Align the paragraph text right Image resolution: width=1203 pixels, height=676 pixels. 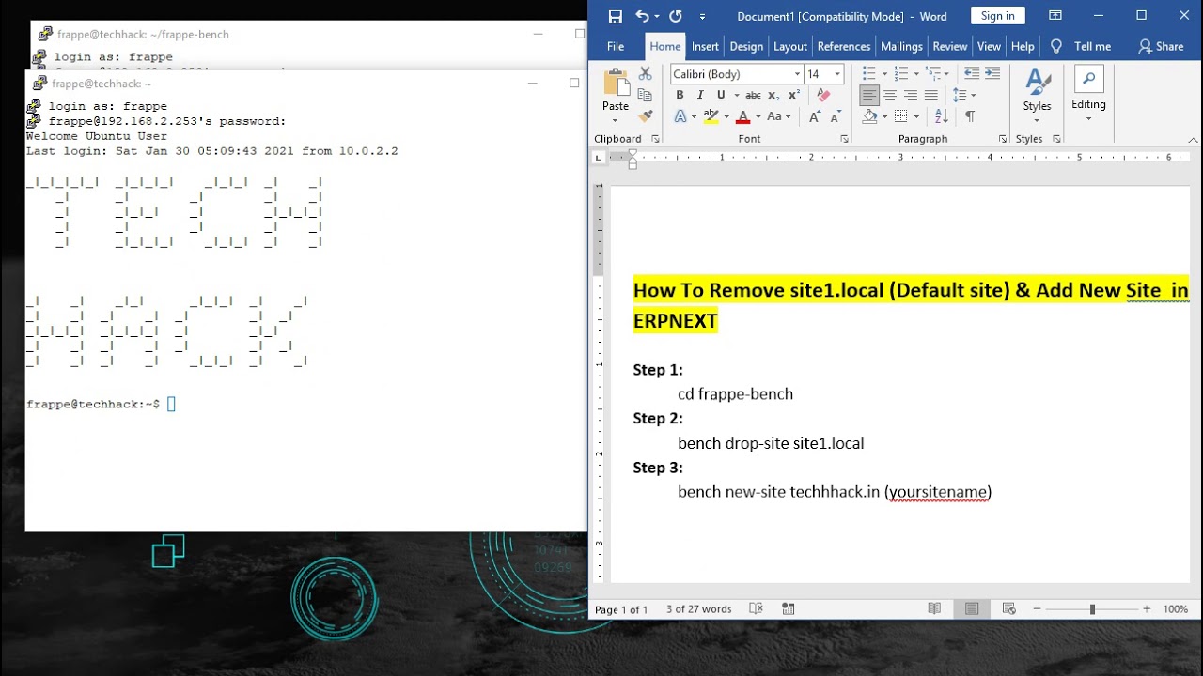pyautogui.click(x=911, y=95)
